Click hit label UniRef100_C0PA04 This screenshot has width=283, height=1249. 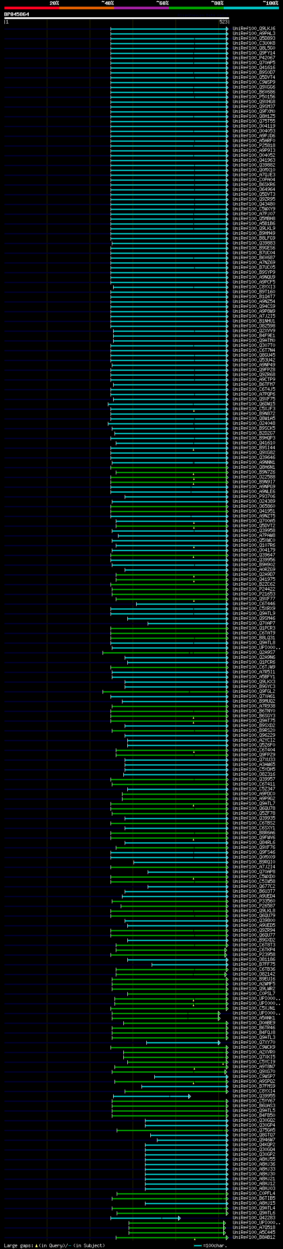click(253, 180)
